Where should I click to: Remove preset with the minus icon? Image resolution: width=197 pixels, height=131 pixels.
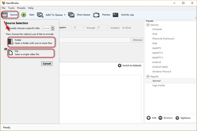pos(160,118)
